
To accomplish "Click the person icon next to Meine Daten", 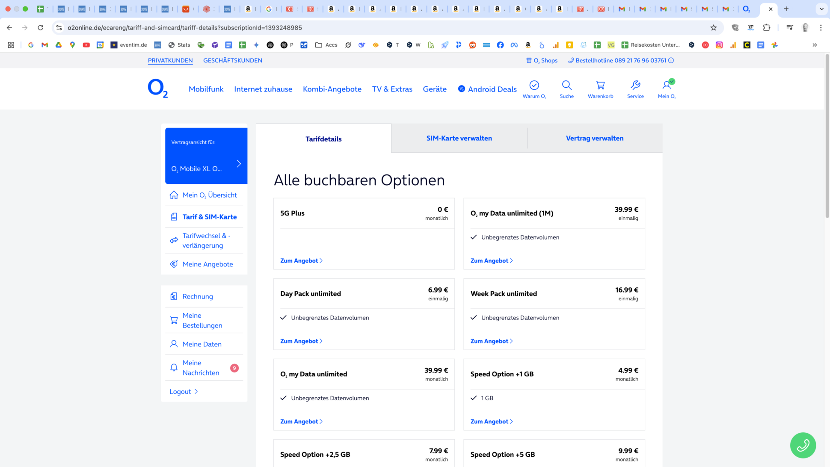I will pos(174,344).
